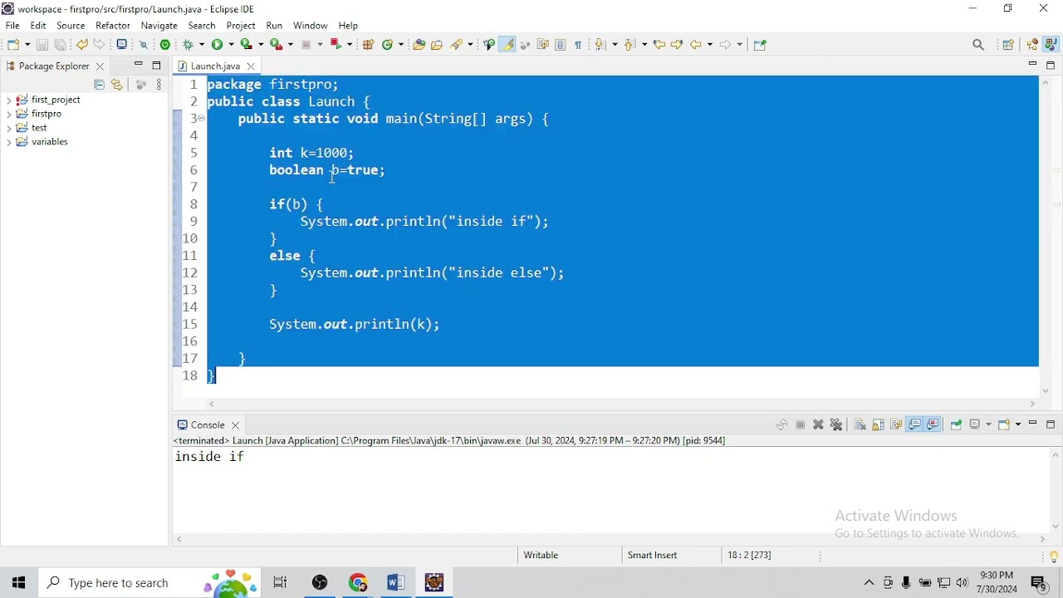This screenshot has height=598, width=1063.
Task: Open the Project menu
Action: [242, 26]
